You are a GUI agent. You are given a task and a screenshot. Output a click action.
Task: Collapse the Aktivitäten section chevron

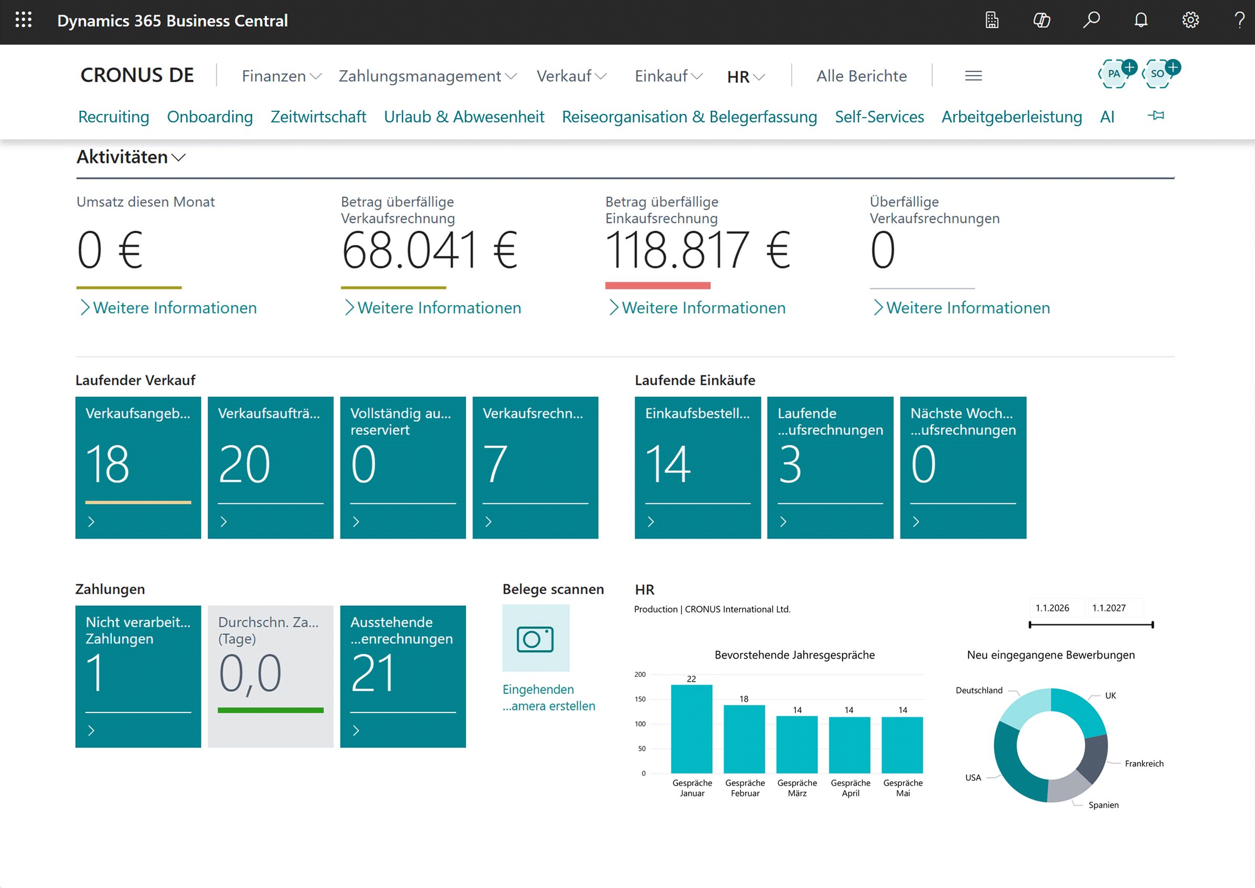179,157
